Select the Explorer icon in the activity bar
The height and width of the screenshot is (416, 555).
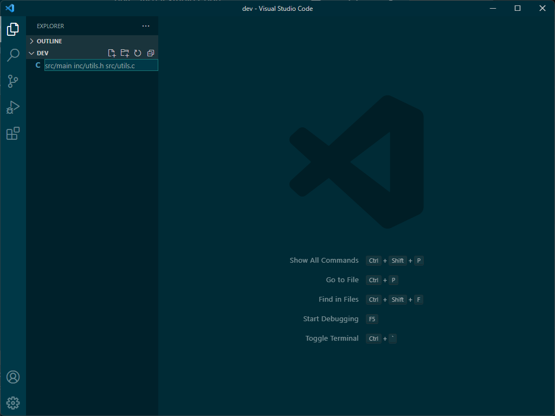12,29
